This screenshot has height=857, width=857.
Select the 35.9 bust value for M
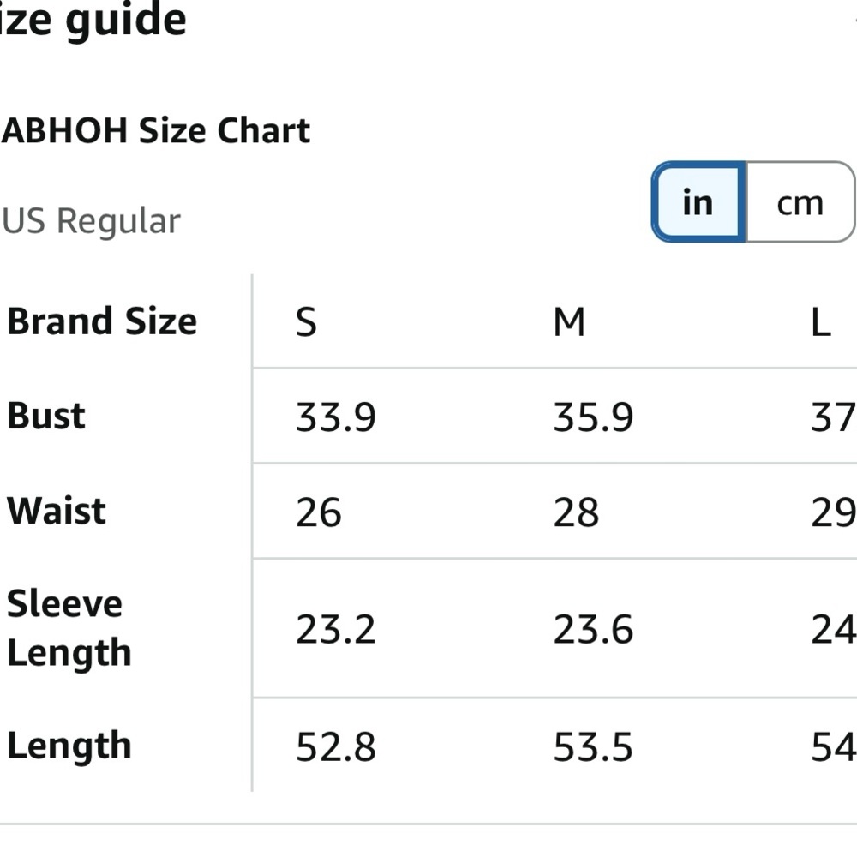594,417
